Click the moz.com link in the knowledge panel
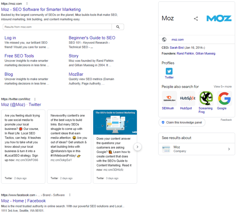 pyautogui.click(x=177, y=39)
